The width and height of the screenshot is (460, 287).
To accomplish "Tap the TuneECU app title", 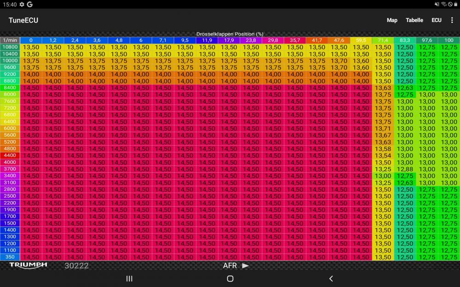I will click(x=23, y=20).
